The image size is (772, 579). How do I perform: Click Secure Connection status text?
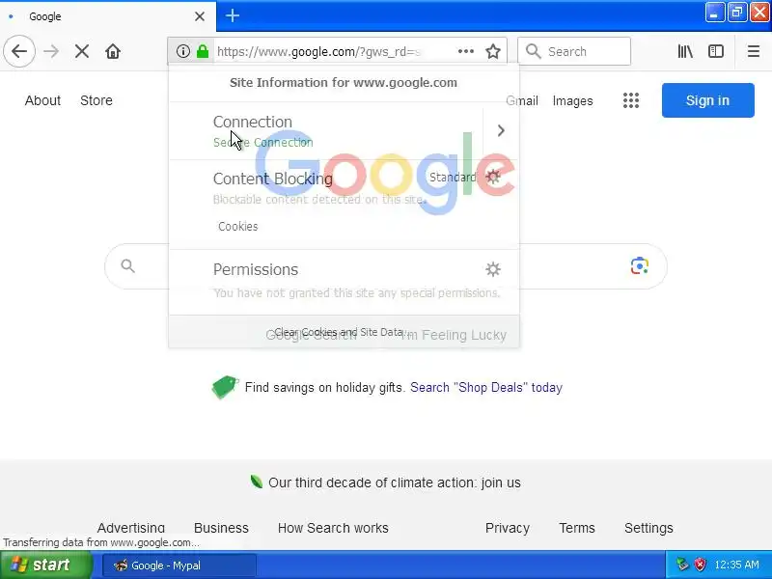262,142
